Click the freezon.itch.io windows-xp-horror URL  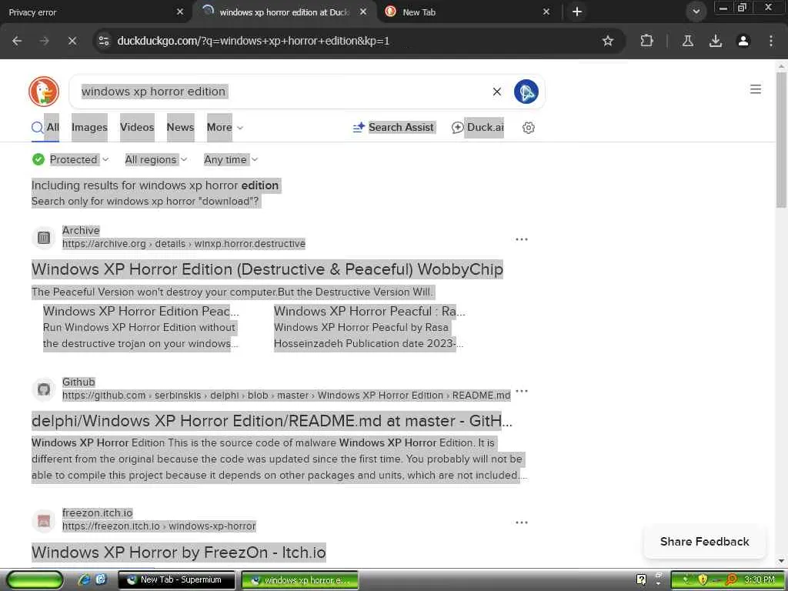click(x=159, y=526)
